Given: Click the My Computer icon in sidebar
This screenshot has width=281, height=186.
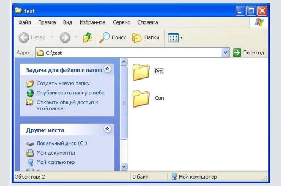Looking at the screenshot, I should [30, 162].
